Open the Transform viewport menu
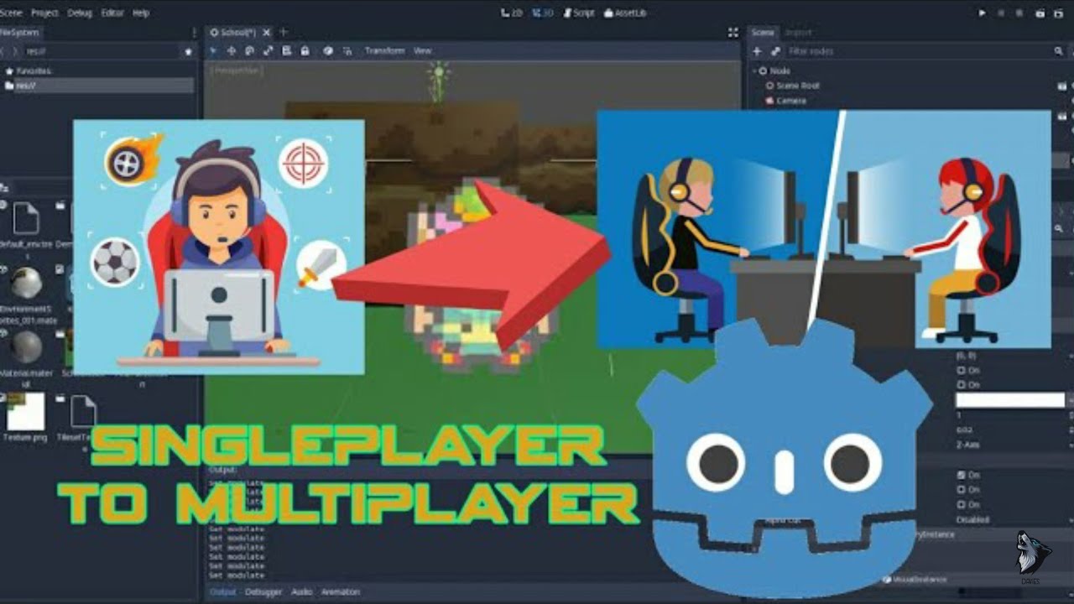 pos(384,51)
